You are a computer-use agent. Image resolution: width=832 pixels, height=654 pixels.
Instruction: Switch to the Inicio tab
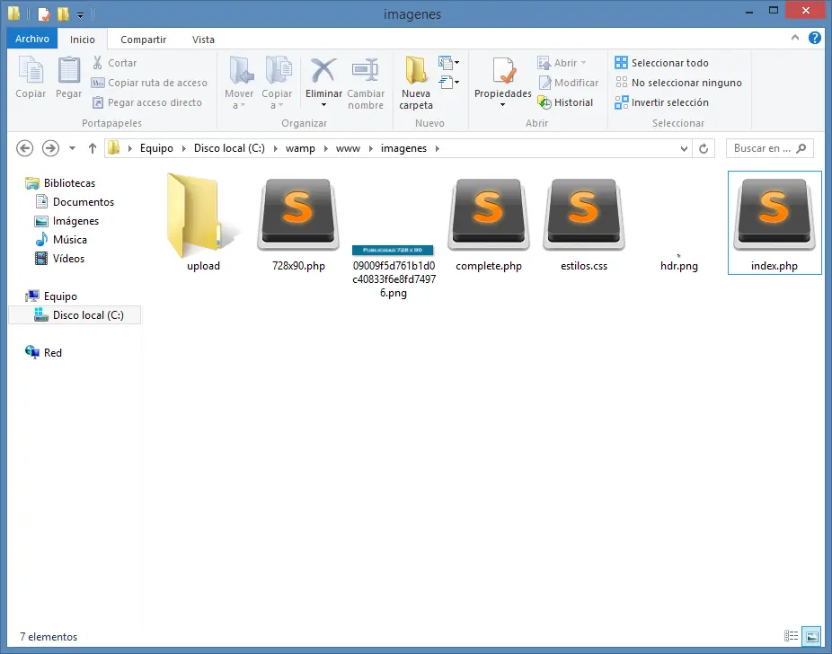[83, 40]
